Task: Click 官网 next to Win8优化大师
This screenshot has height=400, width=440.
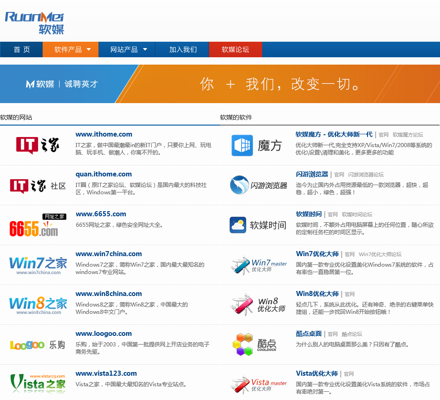Action: [x=350, y=294]
